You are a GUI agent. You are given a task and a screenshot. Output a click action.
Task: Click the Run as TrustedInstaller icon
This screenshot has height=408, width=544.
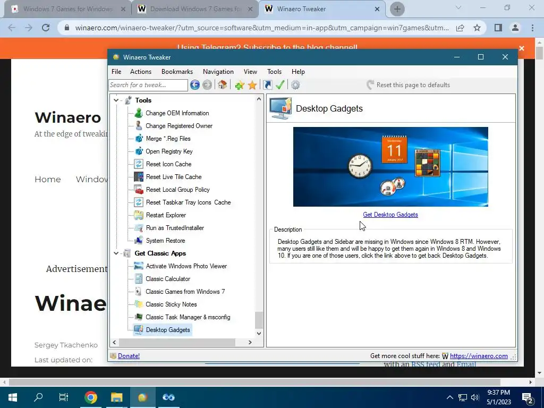(x=139, y=228)
